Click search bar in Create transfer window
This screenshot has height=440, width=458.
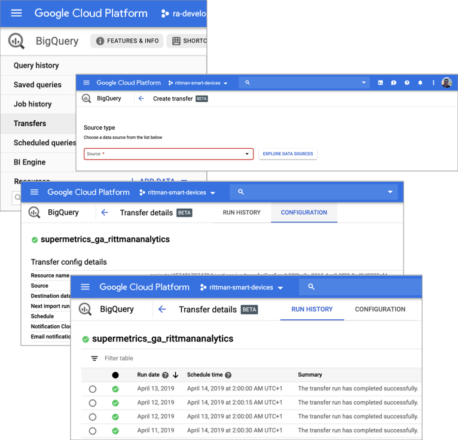click(304, 82)
